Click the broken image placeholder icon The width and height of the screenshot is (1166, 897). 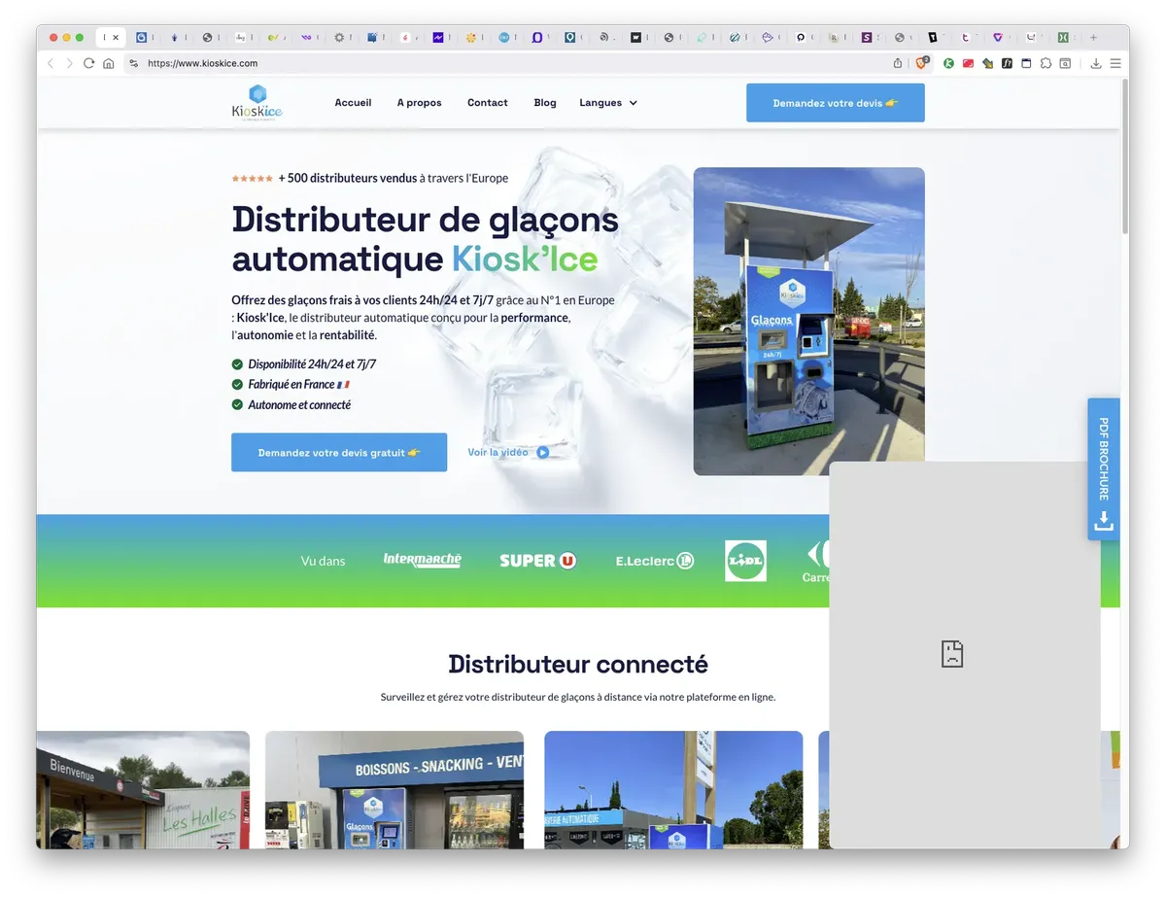click(x=952, y=653)
